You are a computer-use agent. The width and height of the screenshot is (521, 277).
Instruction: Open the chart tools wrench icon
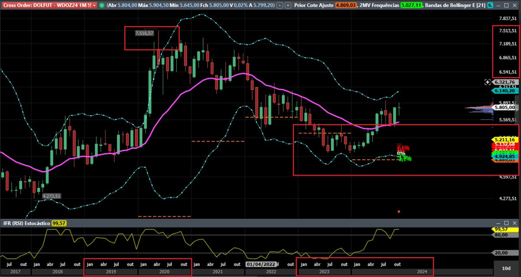[89, 5]
